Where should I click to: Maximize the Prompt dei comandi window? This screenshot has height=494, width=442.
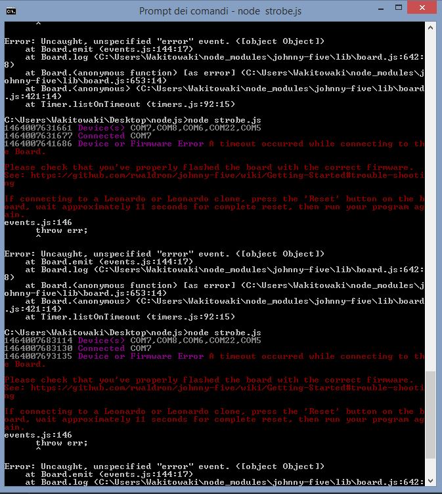[x=399, y=8]
